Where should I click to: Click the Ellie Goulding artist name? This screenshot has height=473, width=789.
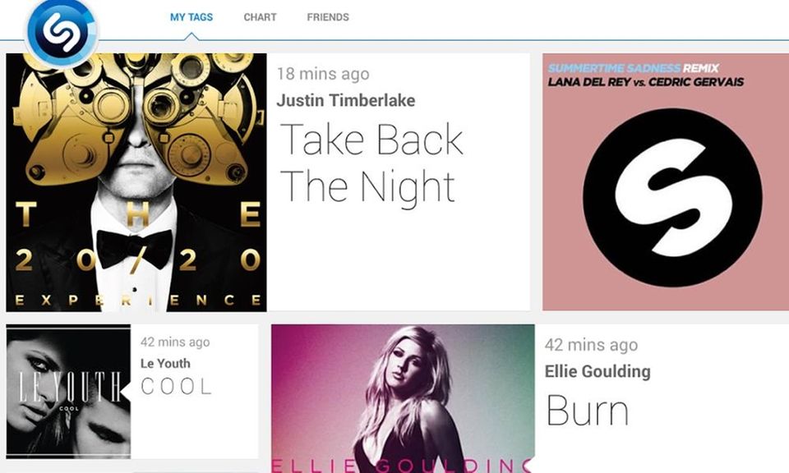(598, 371)
